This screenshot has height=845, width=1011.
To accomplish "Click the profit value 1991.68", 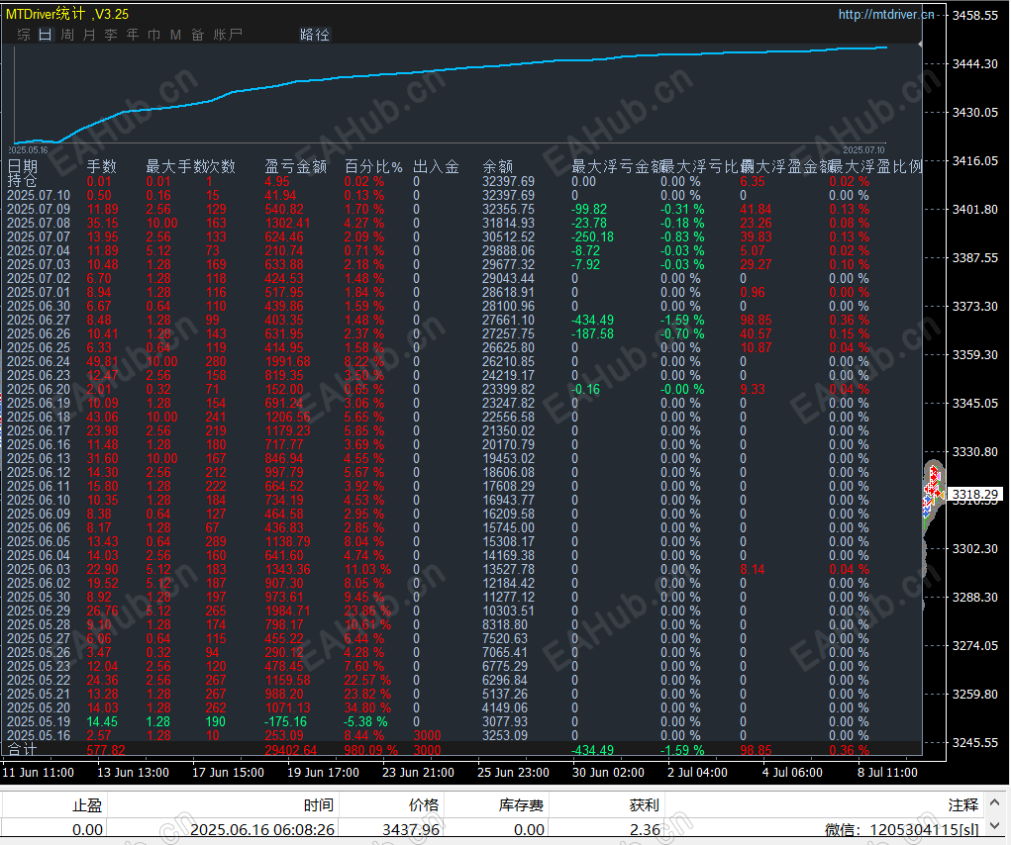I will coord(287,361).
